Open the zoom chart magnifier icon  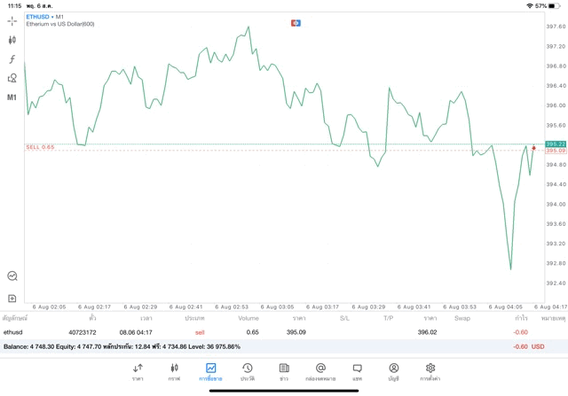(x=12, y=276)
